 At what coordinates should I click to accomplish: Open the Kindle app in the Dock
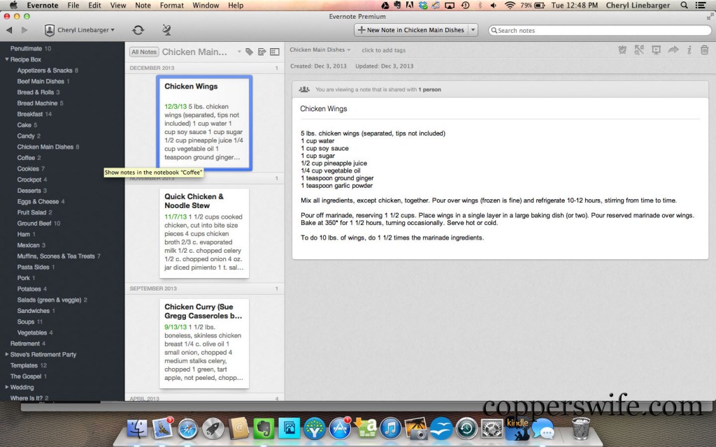pos(517,430)
